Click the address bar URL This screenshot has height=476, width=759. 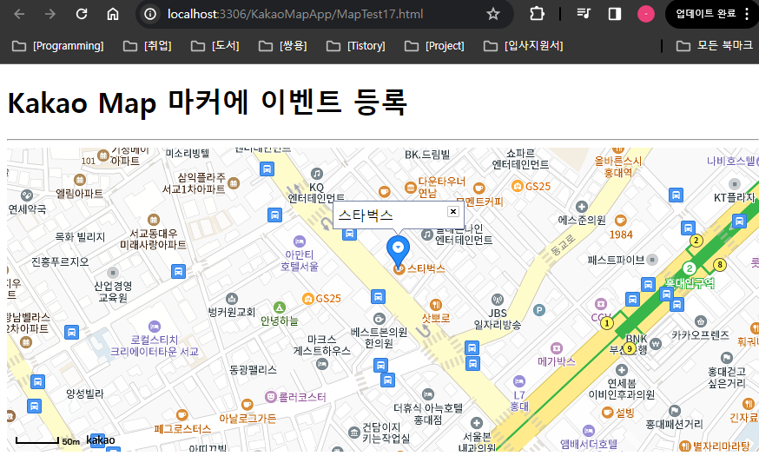pyautogui.click(x=295, y=14)
